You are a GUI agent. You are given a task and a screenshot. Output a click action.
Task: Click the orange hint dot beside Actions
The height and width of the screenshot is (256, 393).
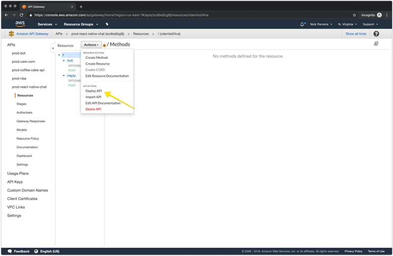(104, 46)
